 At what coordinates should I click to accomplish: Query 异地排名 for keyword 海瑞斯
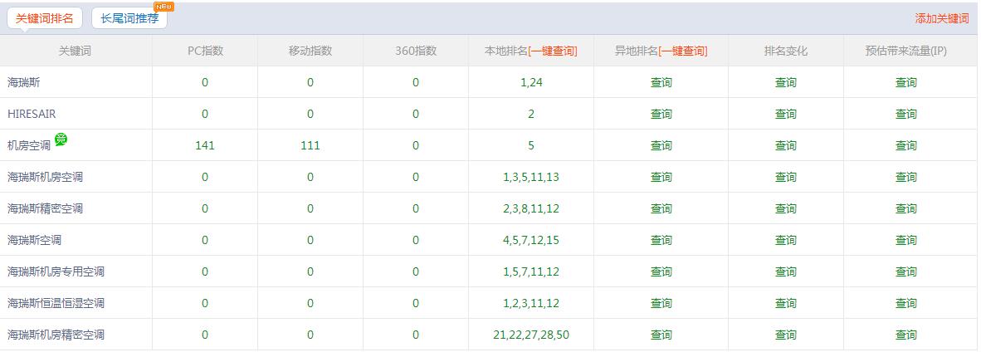[661, 82]
